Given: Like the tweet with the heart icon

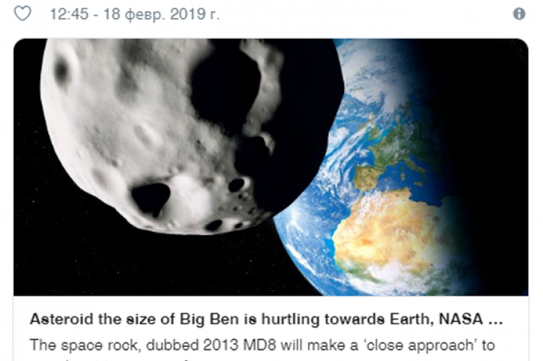Looking at the screenshot, I should (x=22, y=13).
